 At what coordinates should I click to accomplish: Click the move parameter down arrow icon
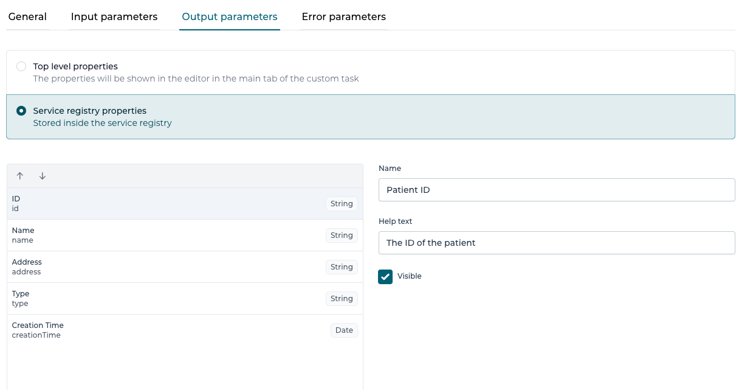(42, 175)
